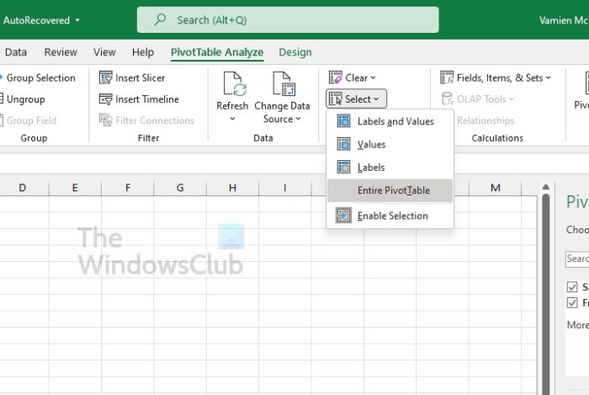589x395 pixels.
Task: Click the Insert Timeline icon
Action: [105, 99]
